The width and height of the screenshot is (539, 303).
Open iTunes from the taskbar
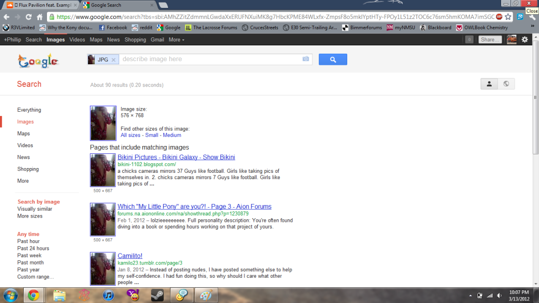pos(109,296)
